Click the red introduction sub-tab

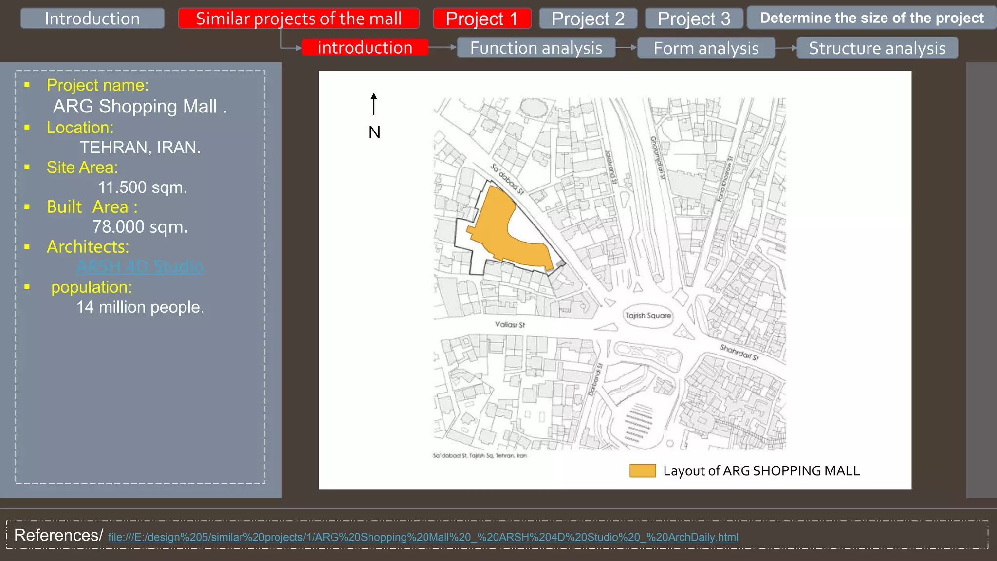click(x=365, y=47)
